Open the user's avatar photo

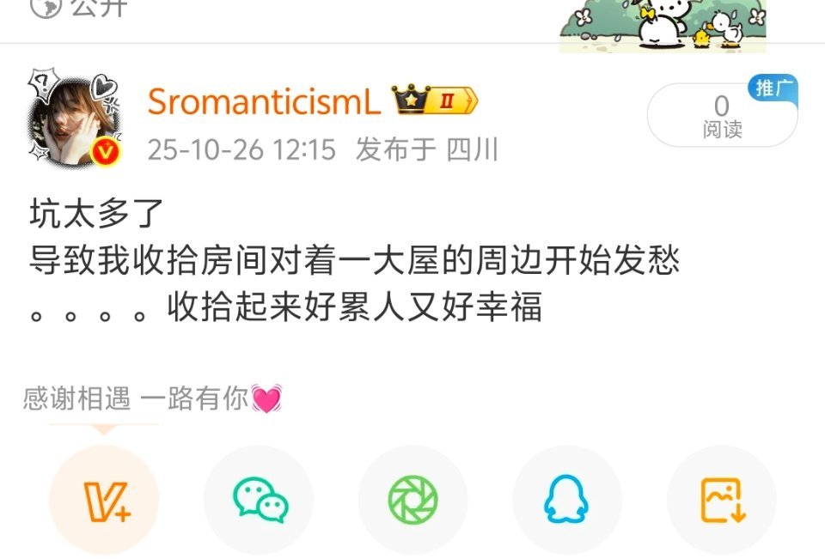74,118
